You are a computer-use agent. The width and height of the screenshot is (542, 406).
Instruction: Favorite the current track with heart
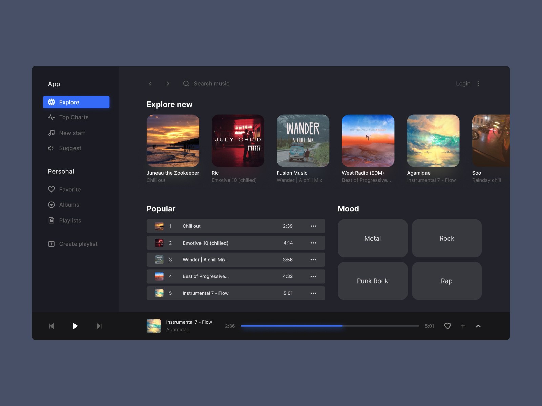click(447, 326)
